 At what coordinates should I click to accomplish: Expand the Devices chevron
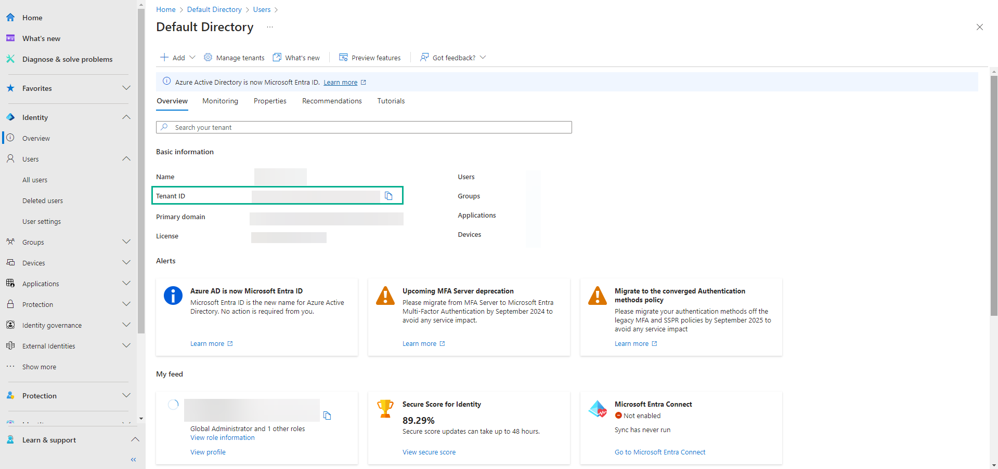click(126, 263)
